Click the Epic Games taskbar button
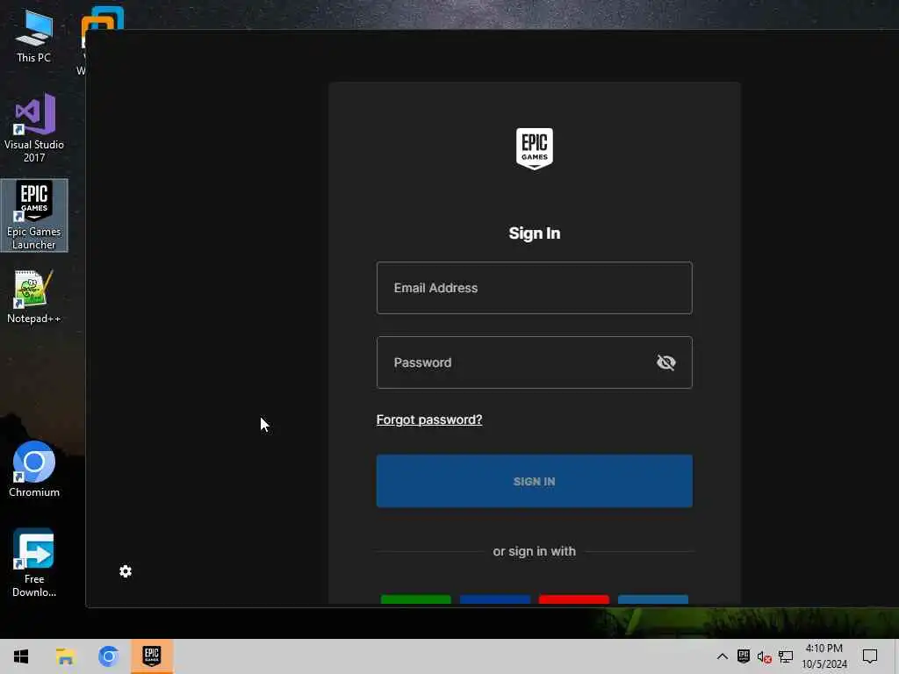The height and width of the screenshot is (674, 899). pos(152,656)
